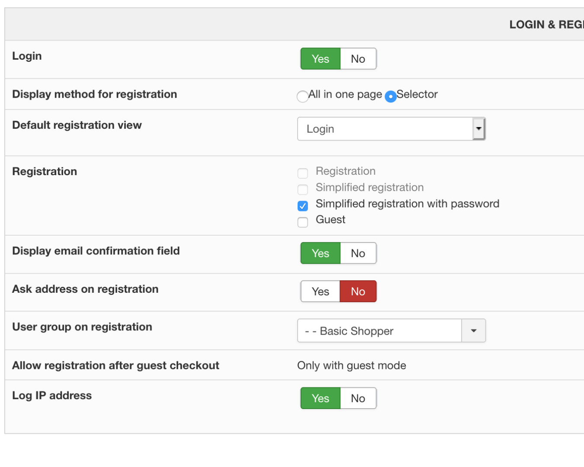Select the All in one page radio button
584x467 pixels.
point(302,96)
